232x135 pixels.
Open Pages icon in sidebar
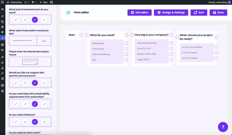pyautogui.click(x=2, y=27)
